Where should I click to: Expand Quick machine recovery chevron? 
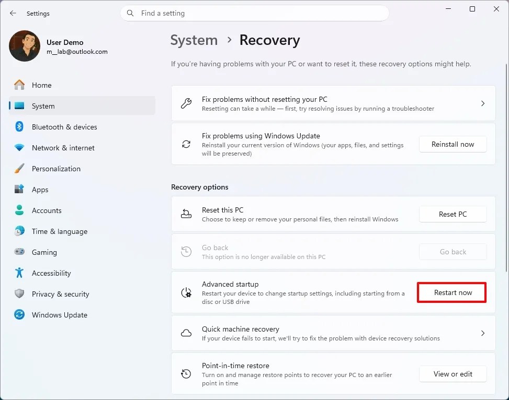[483, 333]
